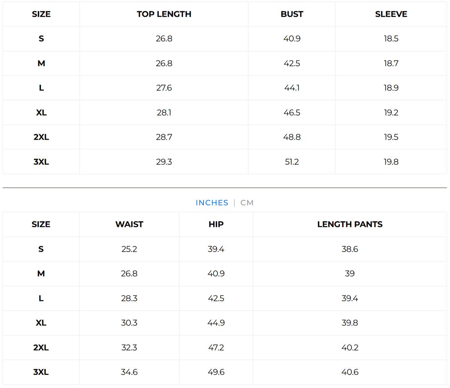The image size is (450, 388).
Task: Switch measurement units to CM
Action: 247,203
